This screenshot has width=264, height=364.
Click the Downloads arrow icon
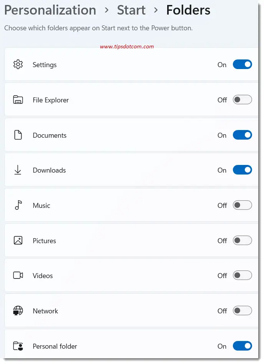click(18, 170)
